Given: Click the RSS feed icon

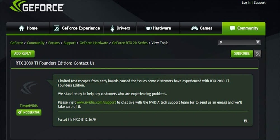Looking at the screenshot, I should coord(258,54).
